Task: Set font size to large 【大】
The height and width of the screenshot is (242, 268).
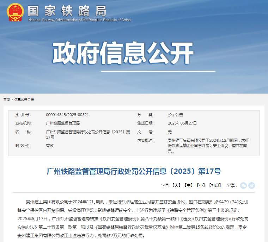Action: (x=176, y=185)
